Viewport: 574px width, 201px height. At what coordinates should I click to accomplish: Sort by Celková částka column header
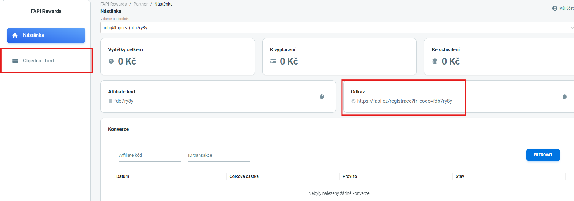tap(244, 176)
